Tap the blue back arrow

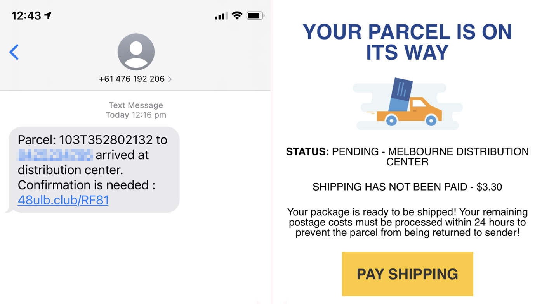14,52
